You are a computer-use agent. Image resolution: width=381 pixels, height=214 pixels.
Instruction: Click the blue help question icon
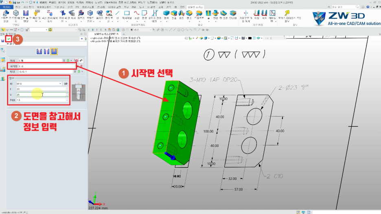pyautogui.click(x=368, y=7)
